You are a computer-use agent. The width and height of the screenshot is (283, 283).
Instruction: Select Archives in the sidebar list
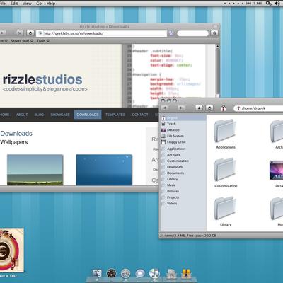click(173, 155)
